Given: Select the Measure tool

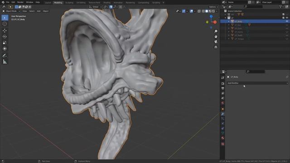Looking at the screenshot, I should click(5, 62).
